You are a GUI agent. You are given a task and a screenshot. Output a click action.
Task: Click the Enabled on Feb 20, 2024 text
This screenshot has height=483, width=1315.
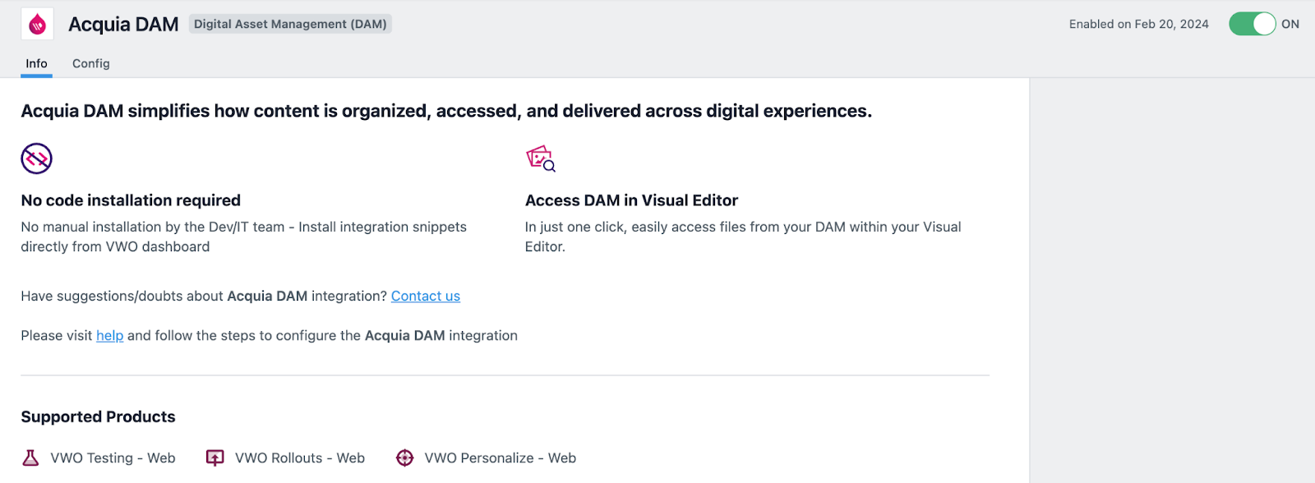[x=1139, y=24]
